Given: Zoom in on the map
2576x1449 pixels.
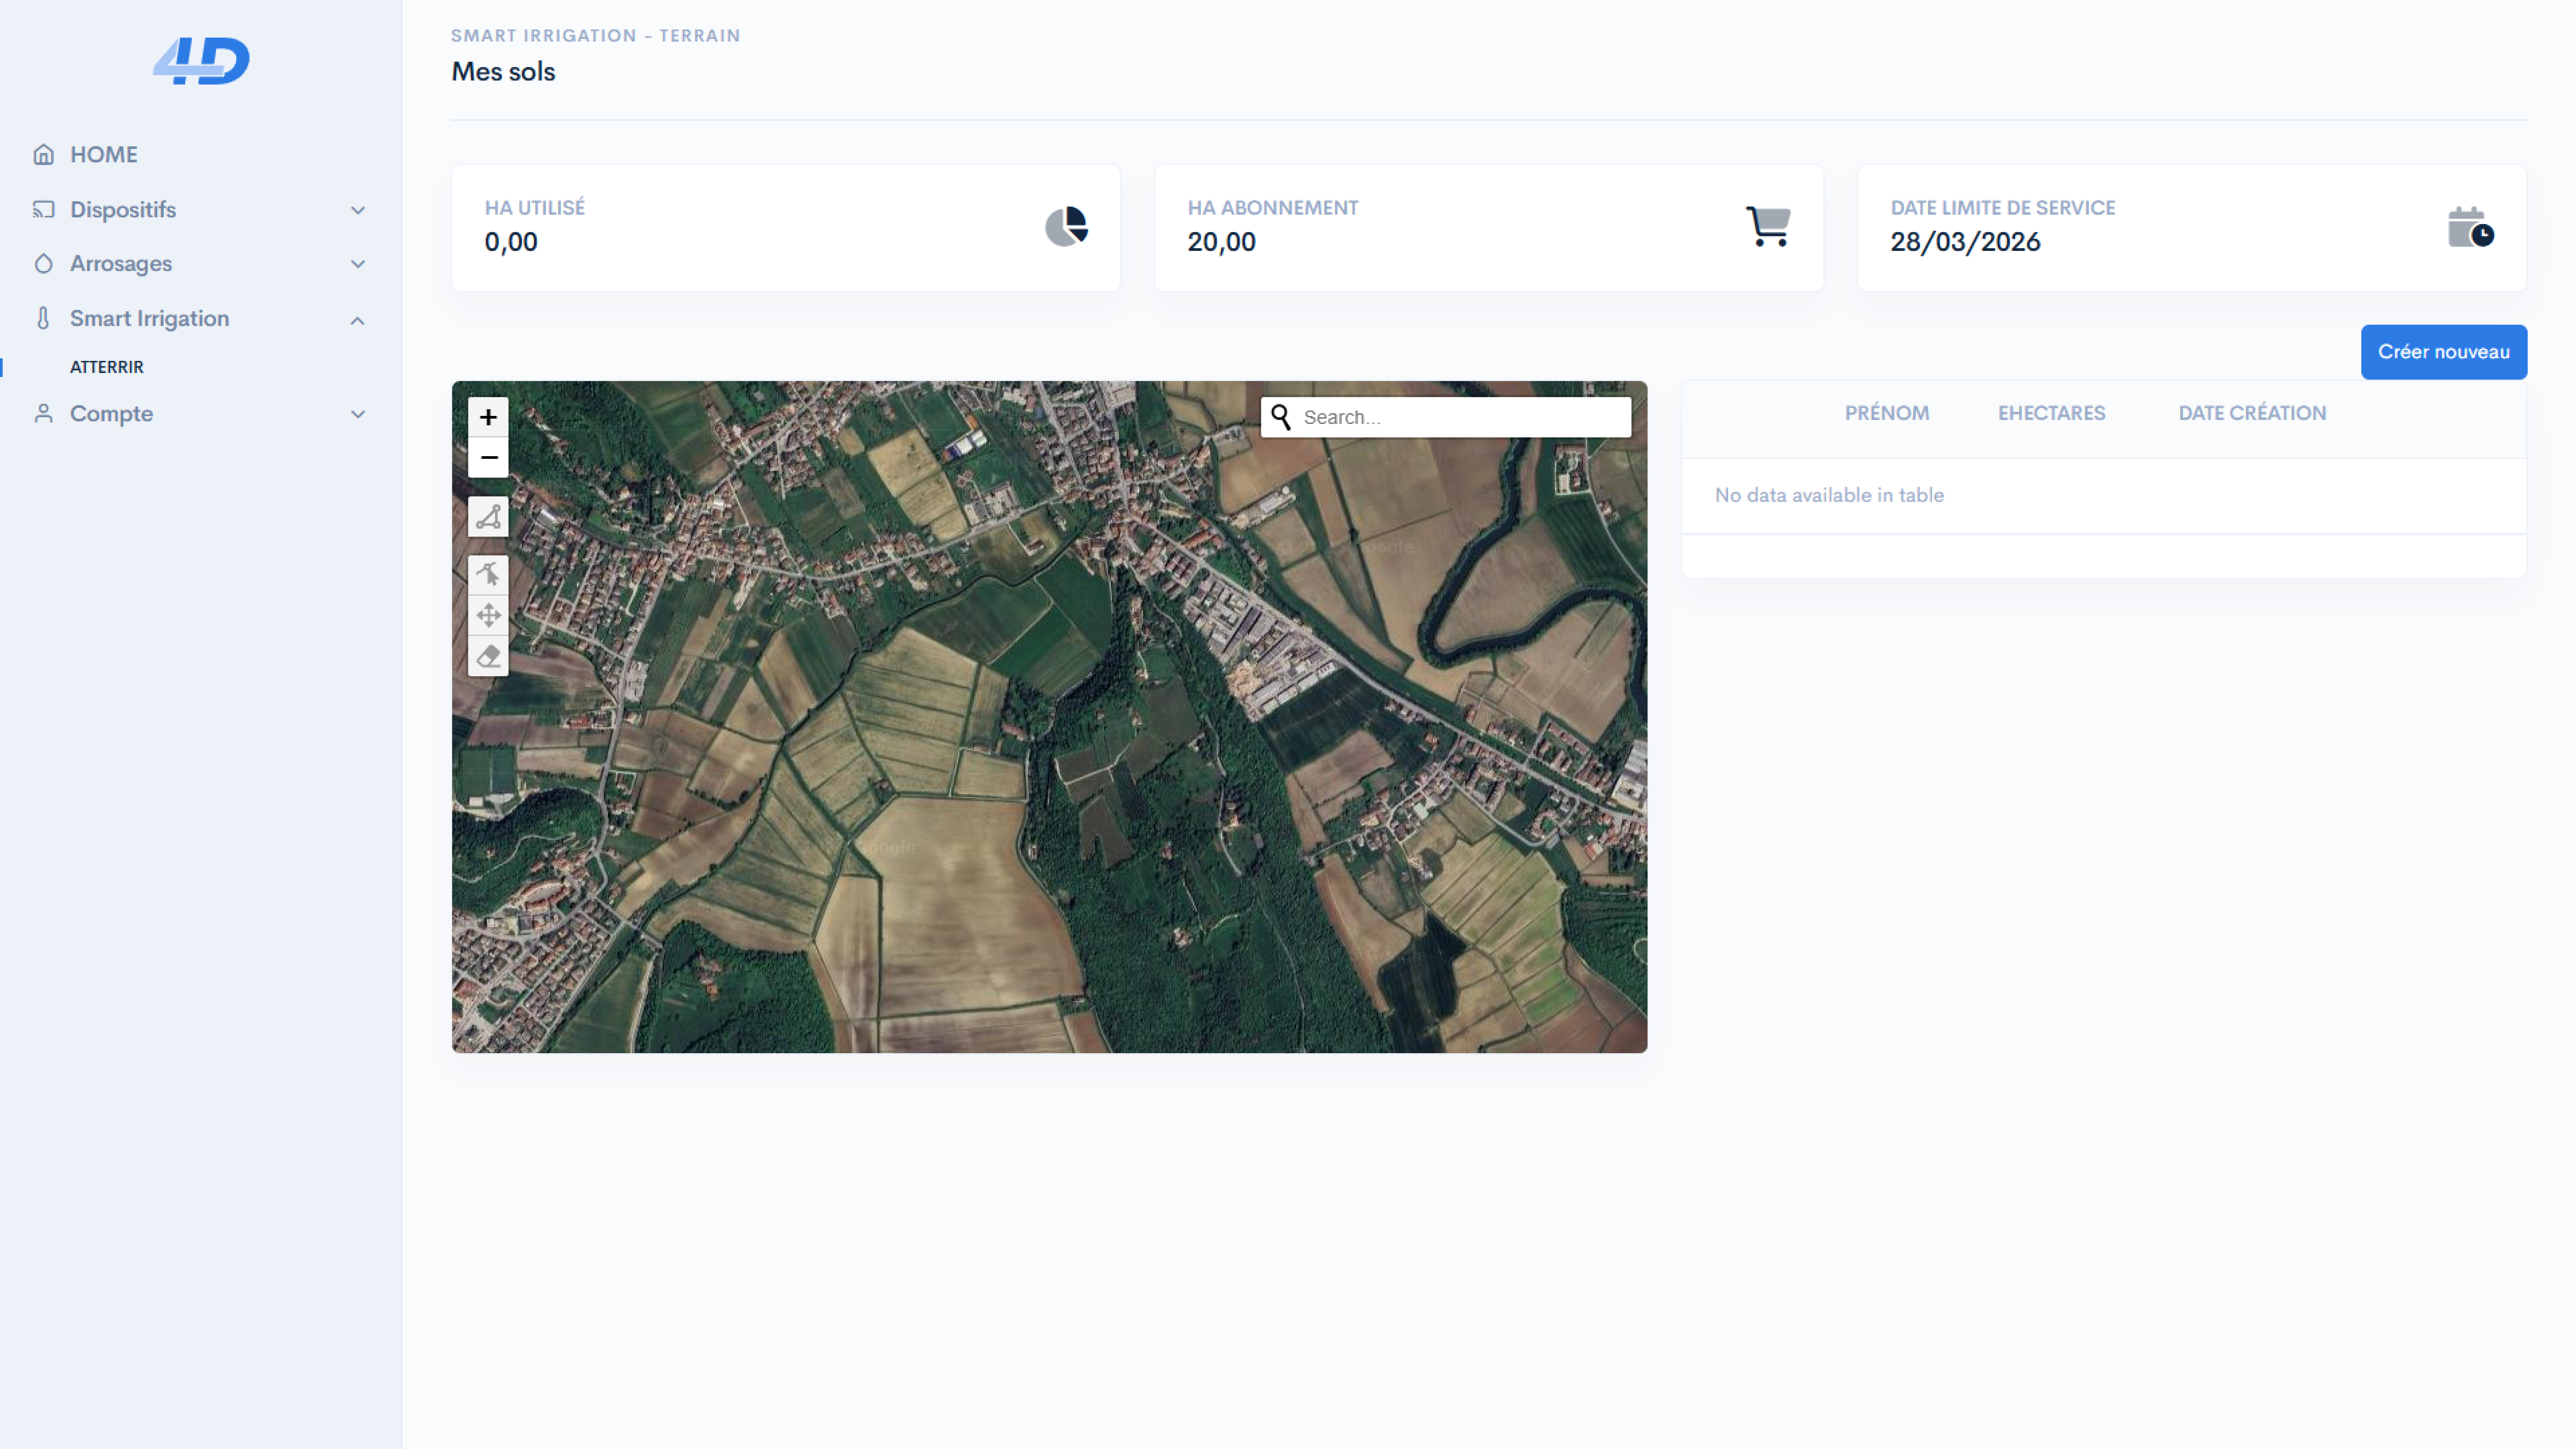Looking at the screenshot, I should click(488, 417).
